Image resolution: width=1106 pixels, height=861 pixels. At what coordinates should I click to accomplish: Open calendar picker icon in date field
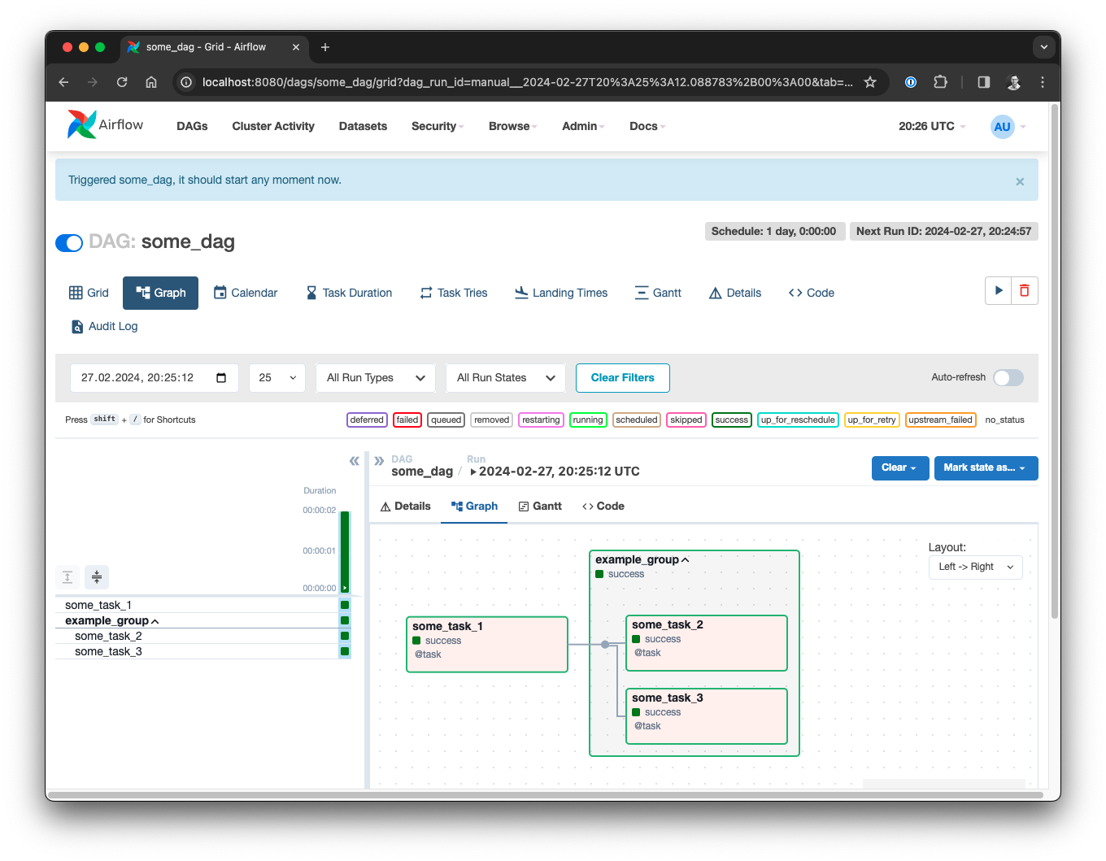pos(221,378)
